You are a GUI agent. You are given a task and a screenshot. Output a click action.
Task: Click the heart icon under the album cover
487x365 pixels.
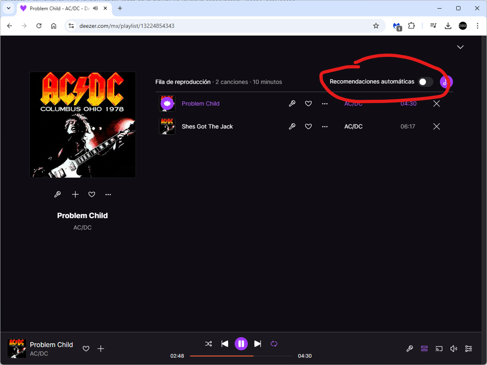click(x=92, y=194)
